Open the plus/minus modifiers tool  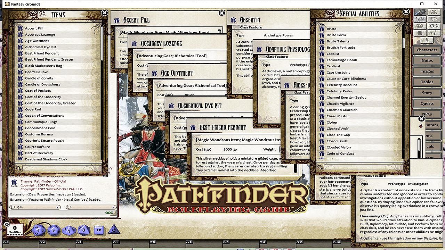[434, 33]
